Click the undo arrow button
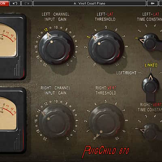 click(x=15, y=3)
